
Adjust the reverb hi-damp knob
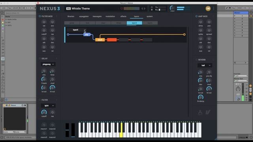pyautogui.click(x=200, y=97)
